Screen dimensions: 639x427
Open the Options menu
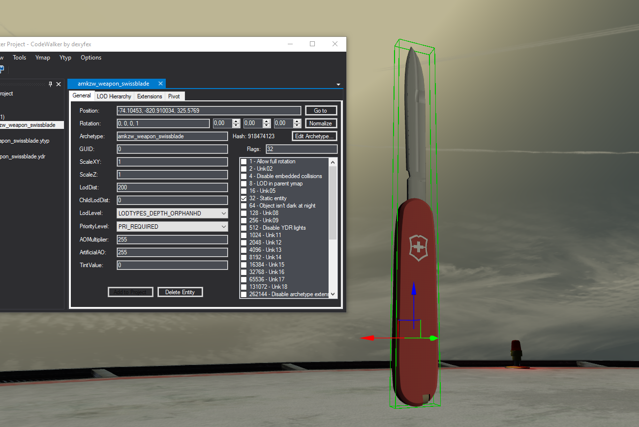click(x=91, y=58)
